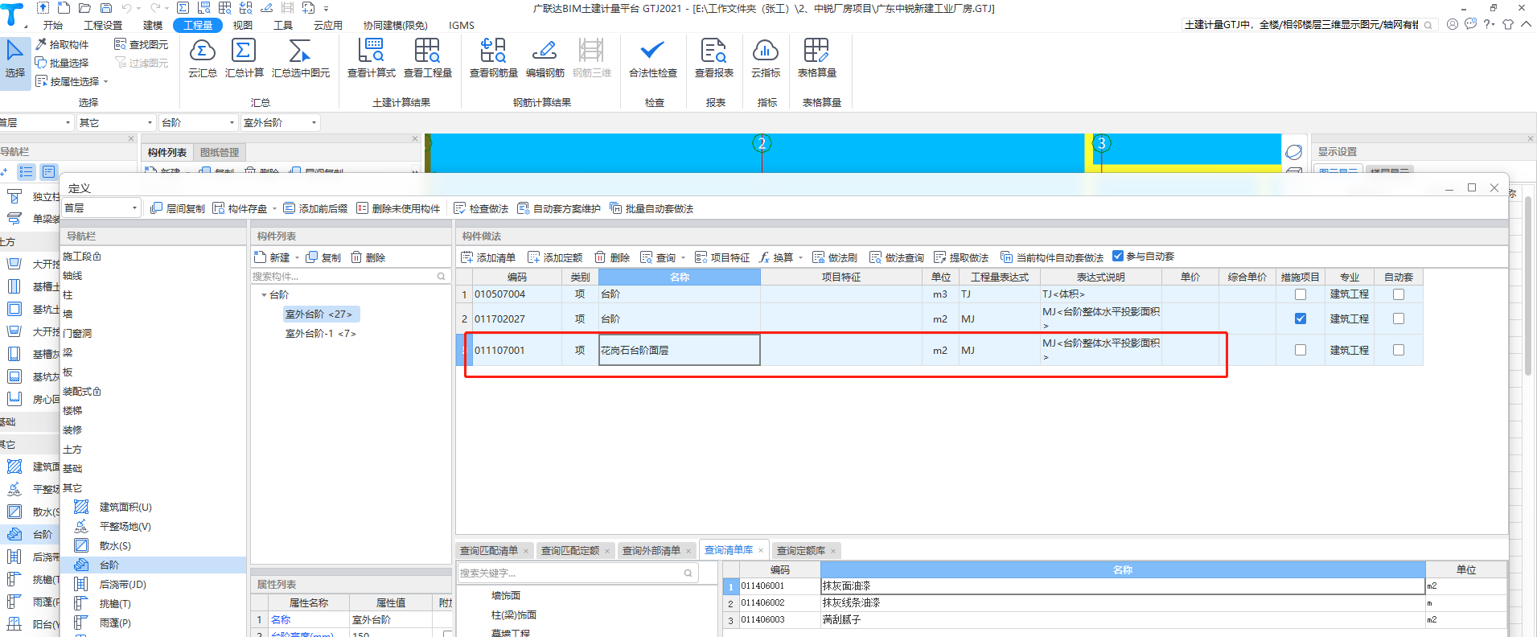
Task: Click 添加清单 button
Action: (x=488, y=257)
